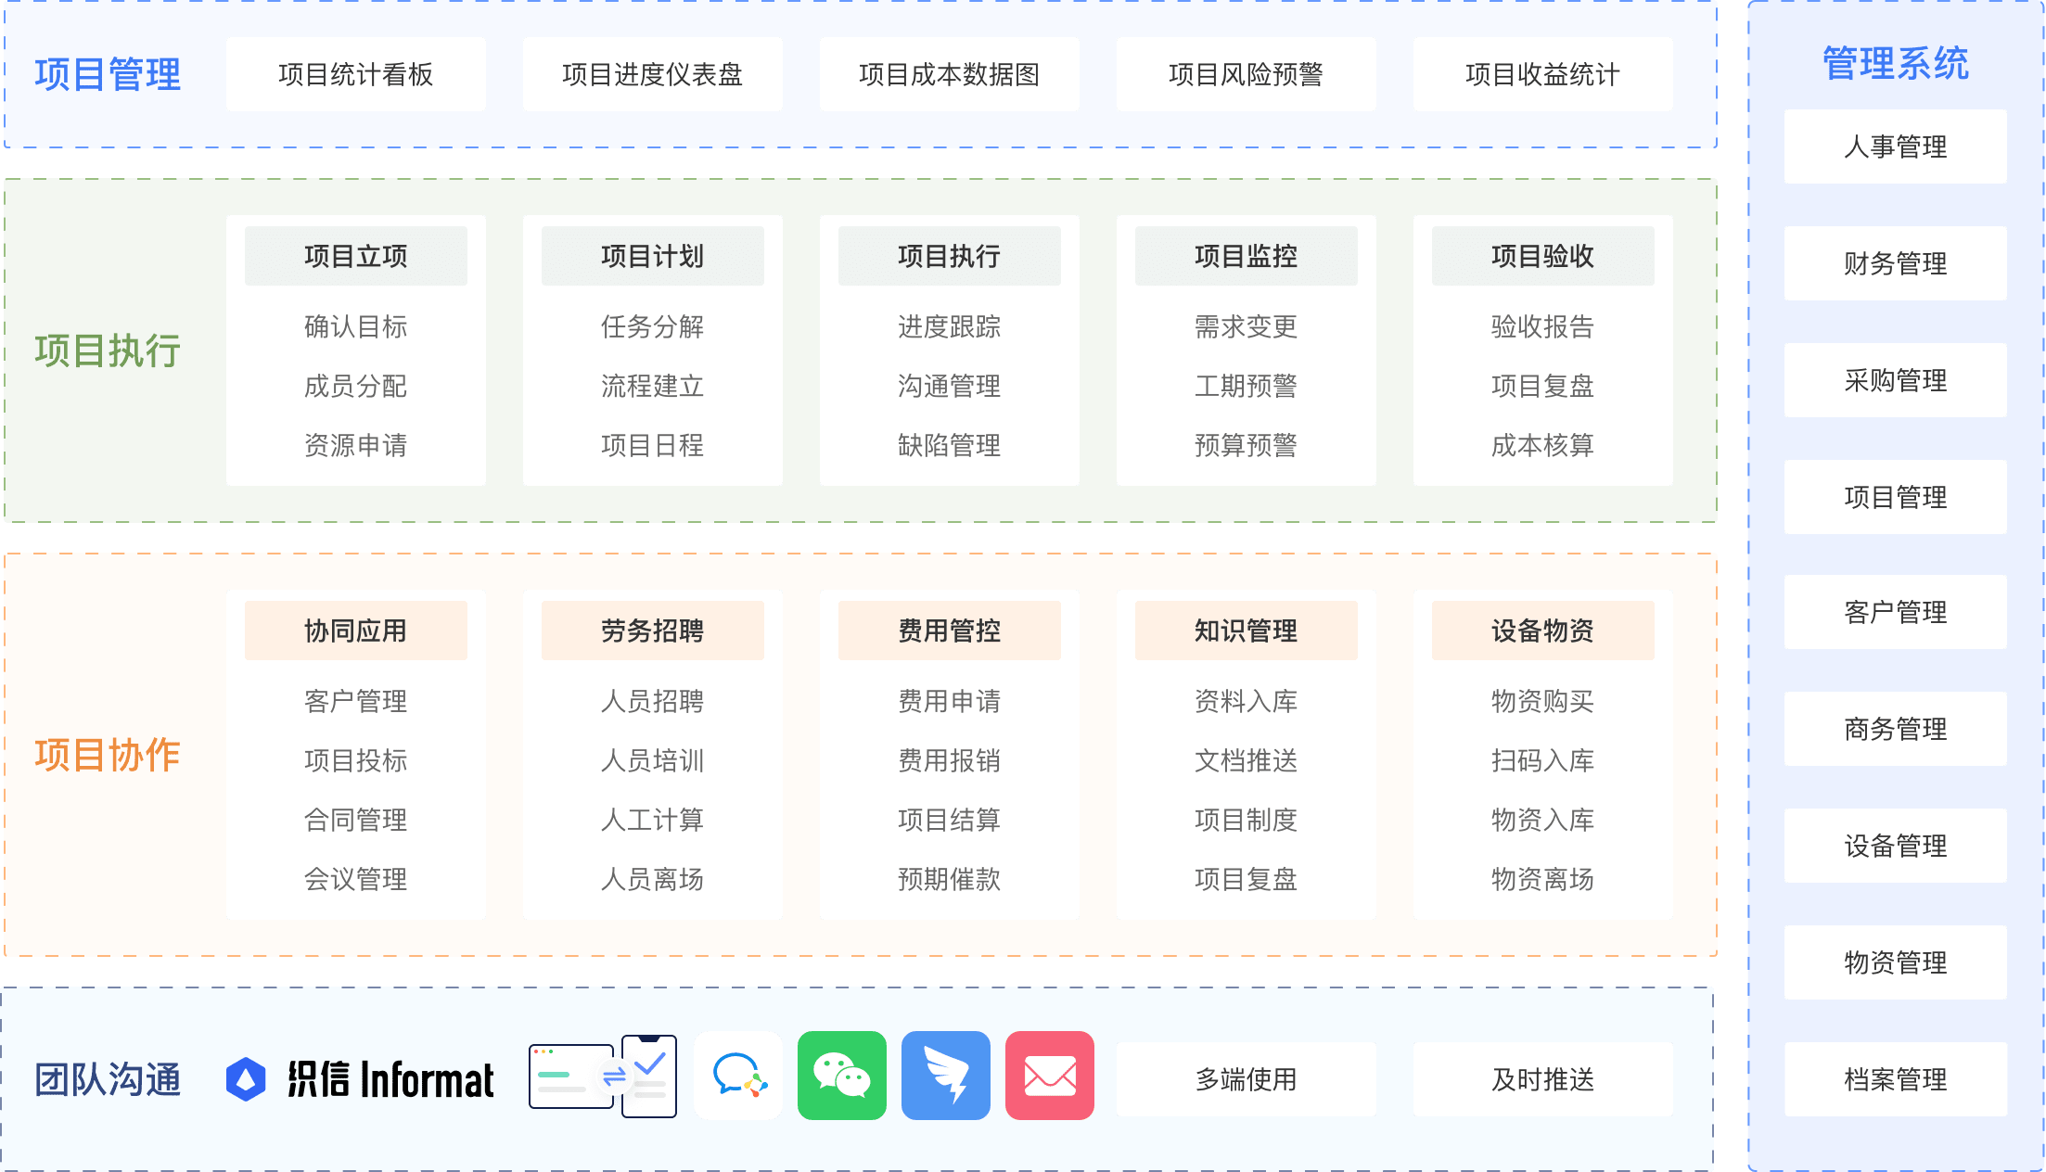
Task: Select the mobile phone checklist icon
Action: pyautogui.click(x=649, y=1075)
